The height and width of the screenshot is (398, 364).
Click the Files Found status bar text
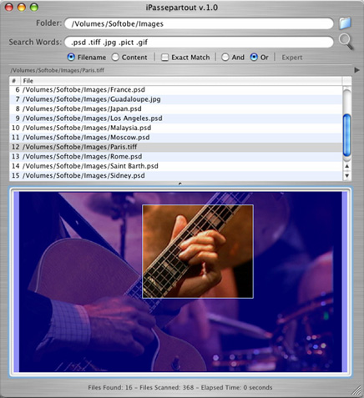click(180, 387)
